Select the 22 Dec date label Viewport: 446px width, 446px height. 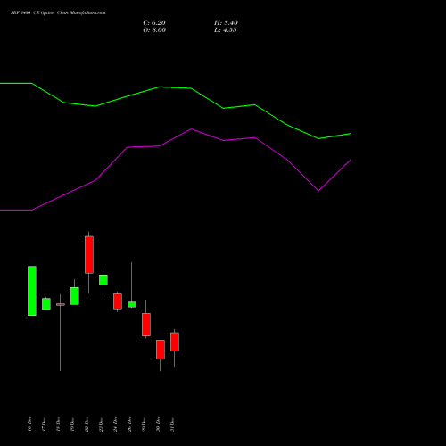pos(87,425)
